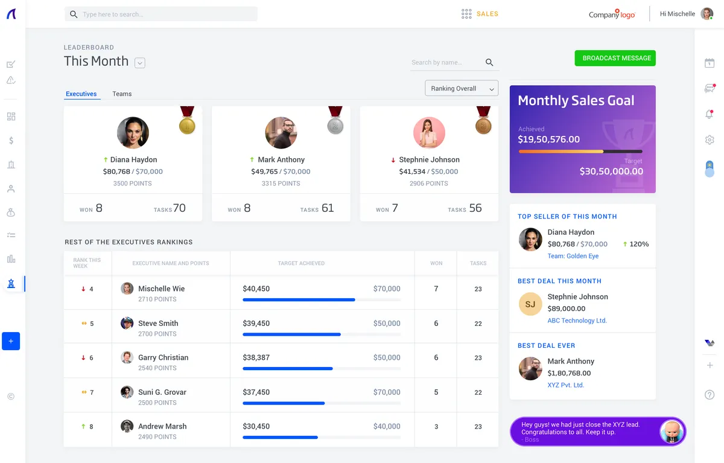This screenshot has height=463, width=724.
Task: Click the silver medal on Mark Anthony's card
Action: point(335,120)
